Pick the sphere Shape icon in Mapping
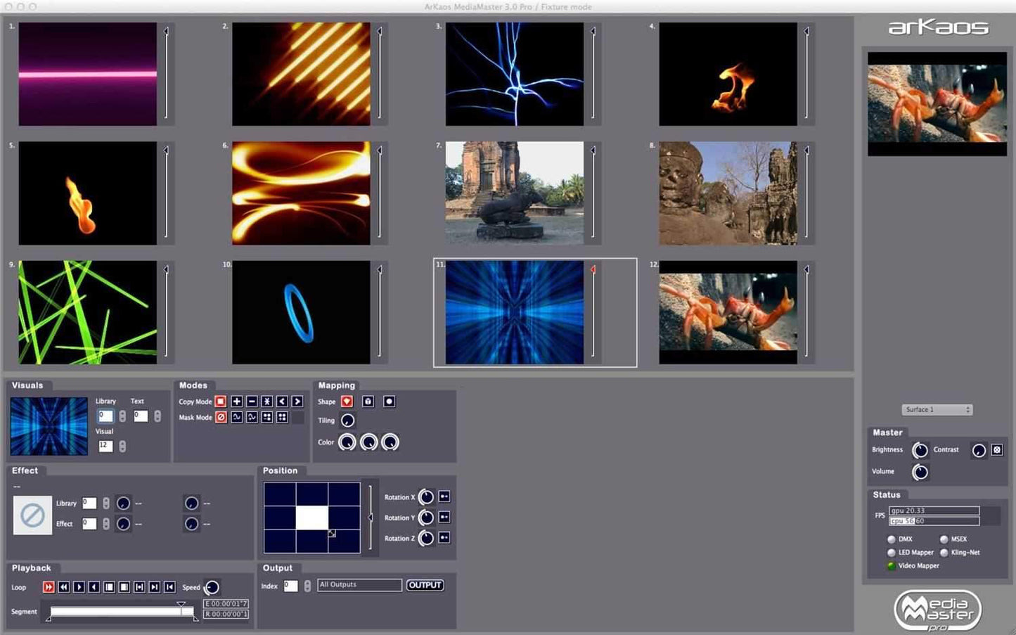Image resolution: width=1016 pixels, height=635 pixels. pyautogui.click(x=389, y=402)
